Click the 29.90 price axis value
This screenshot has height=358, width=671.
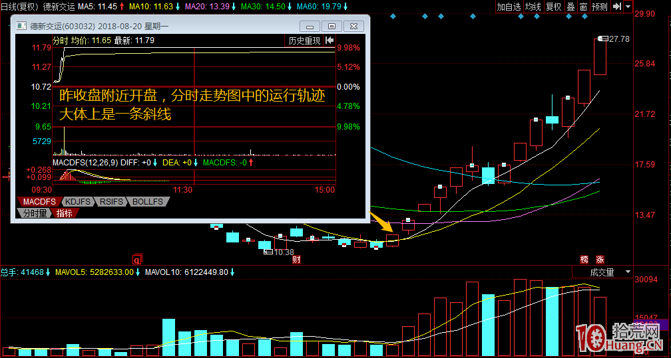[645, 14]
